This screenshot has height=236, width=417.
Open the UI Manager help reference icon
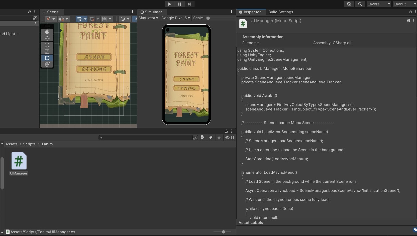(409, 21)
